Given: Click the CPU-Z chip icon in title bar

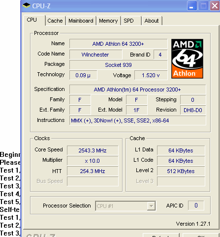Looking at the screenshot, I should (26, 5).
